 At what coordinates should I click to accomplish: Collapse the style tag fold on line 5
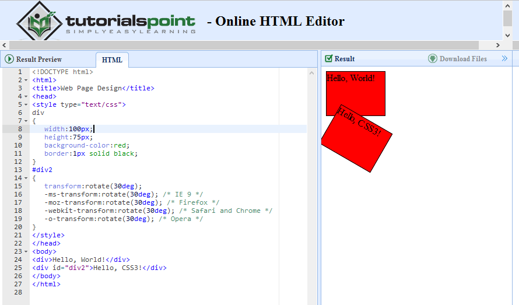tap(26, 104)
